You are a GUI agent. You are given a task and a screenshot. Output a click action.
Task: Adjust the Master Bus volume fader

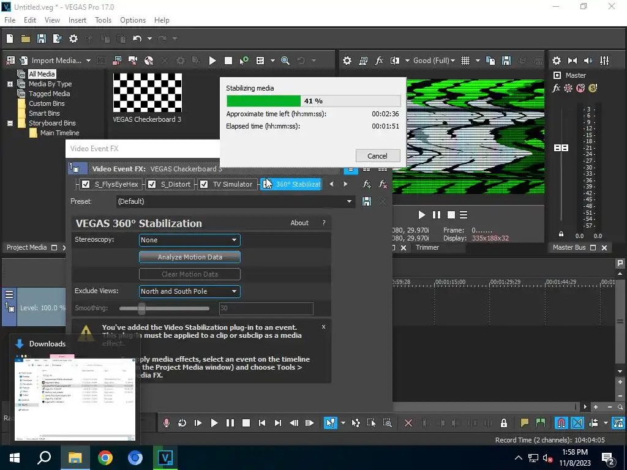561,148
